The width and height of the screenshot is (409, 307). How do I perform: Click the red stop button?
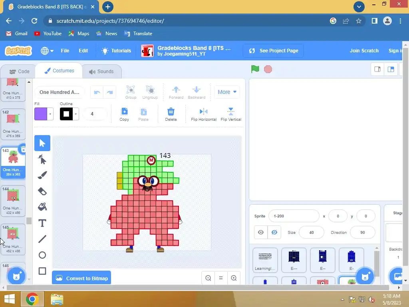(x=268, y=70)
